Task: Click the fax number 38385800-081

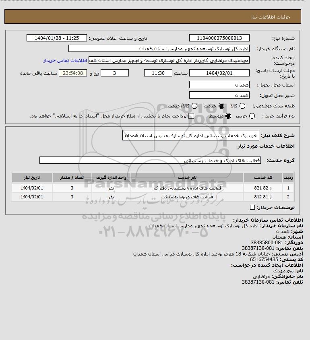Action: tap(267, 242)
